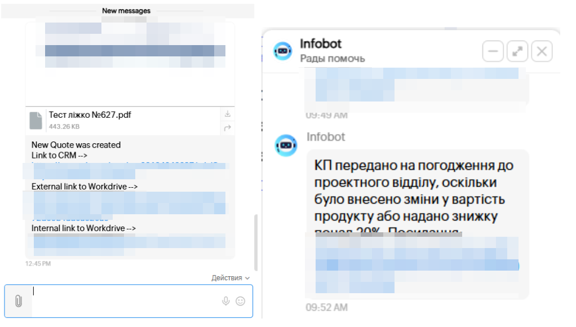Click the PDF document icon on the attachment
This screenshot has height=327, width=576.
[35, 120]
